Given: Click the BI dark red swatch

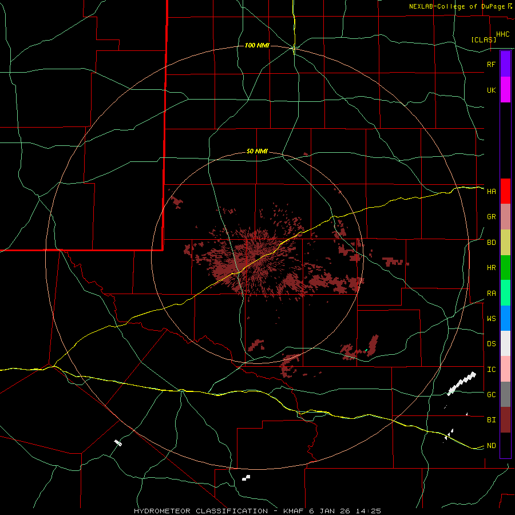Looking at the screenshot, I should 505,420.
